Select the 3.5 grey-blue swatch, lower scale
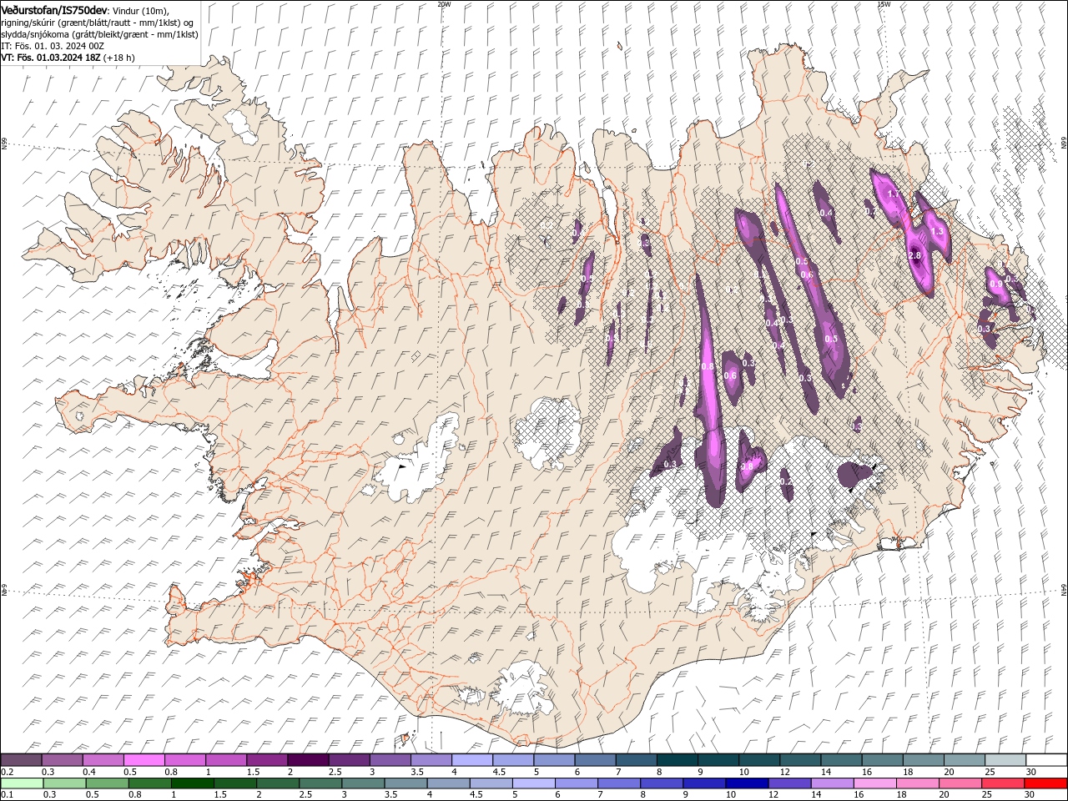The width and height of the screenshot is (1068, 801). pyautogui.click(x=406, y=783)
